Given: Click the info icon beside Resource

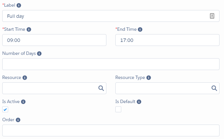Looking at the screenshot, I should [25, 78].
